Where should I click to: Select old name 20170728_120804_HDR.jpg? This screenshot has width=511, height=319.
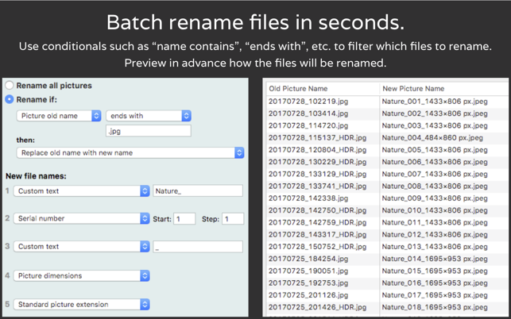317,150
